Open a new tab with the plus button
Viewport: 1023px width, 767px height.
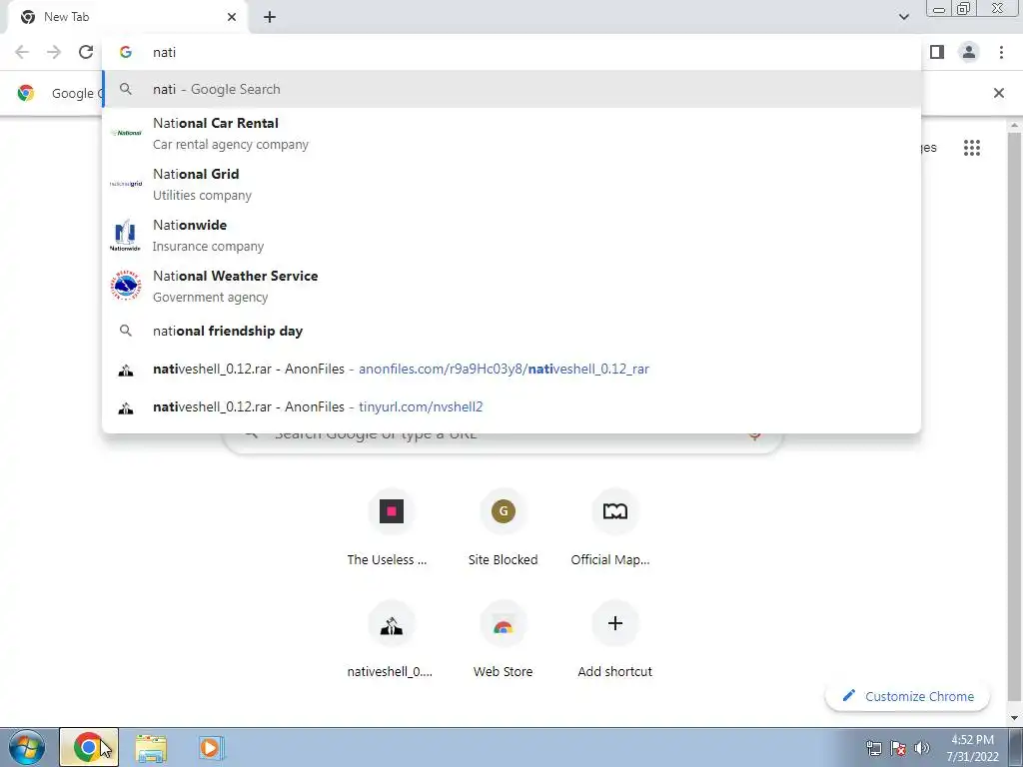coord(270,17)
